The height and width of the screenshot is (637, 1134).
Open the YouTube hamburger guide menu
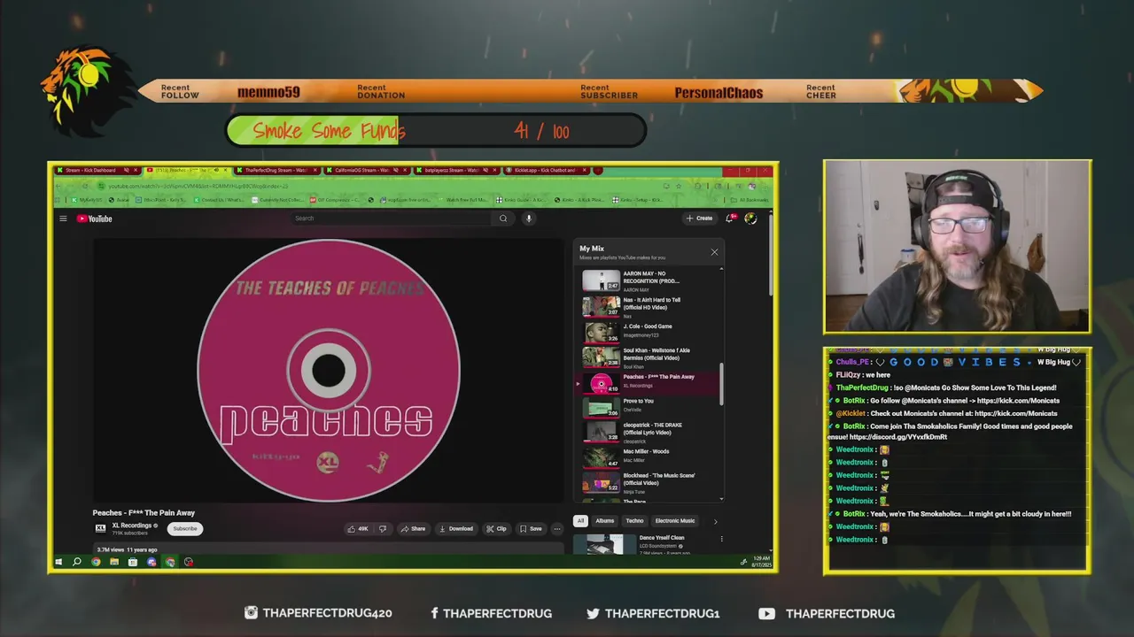coord(63,219)
